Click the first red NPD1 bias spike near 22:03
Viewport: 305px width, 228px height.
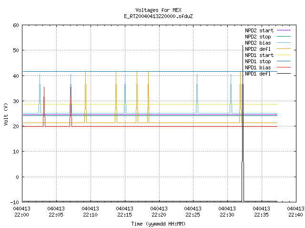point(44,106)
